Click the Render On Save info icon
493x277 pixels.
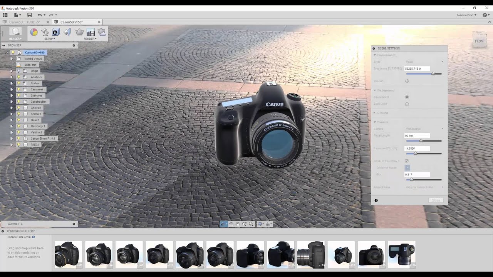(x=34, y=237)
